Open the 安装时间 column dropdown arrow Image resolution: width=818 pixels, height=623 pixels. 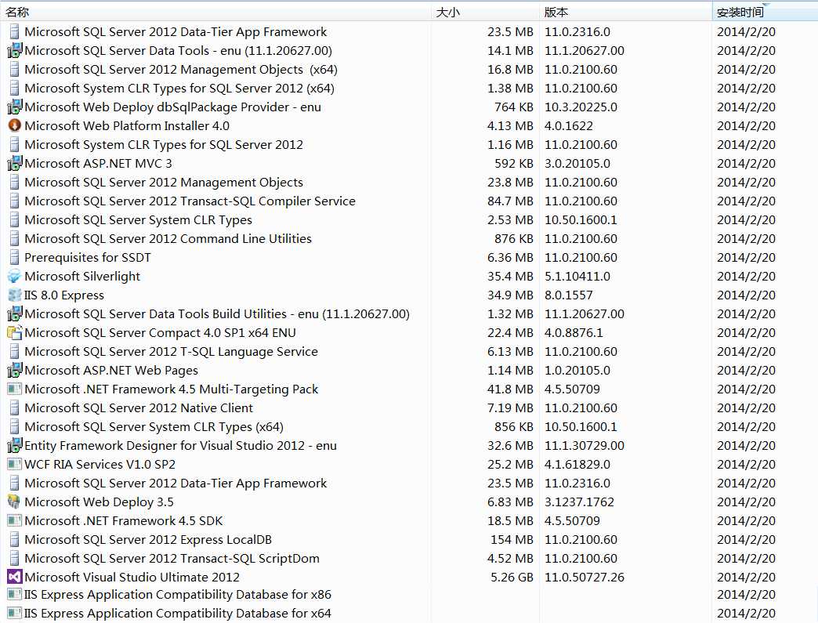coord(766,5)
